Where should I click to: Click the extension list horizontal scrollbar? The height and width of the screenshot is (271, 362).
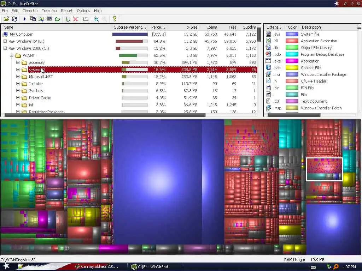coord(294,115)
